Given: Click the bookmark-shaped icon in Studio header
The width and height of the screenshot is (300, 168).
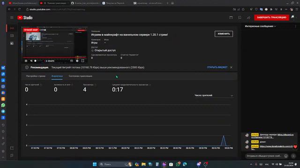Looking at the screenshot, I should tap(240, 18).
